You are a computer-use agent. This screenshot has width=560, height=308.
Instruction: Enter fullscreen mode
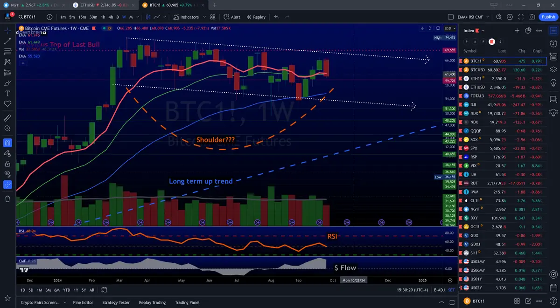[521, 17]
